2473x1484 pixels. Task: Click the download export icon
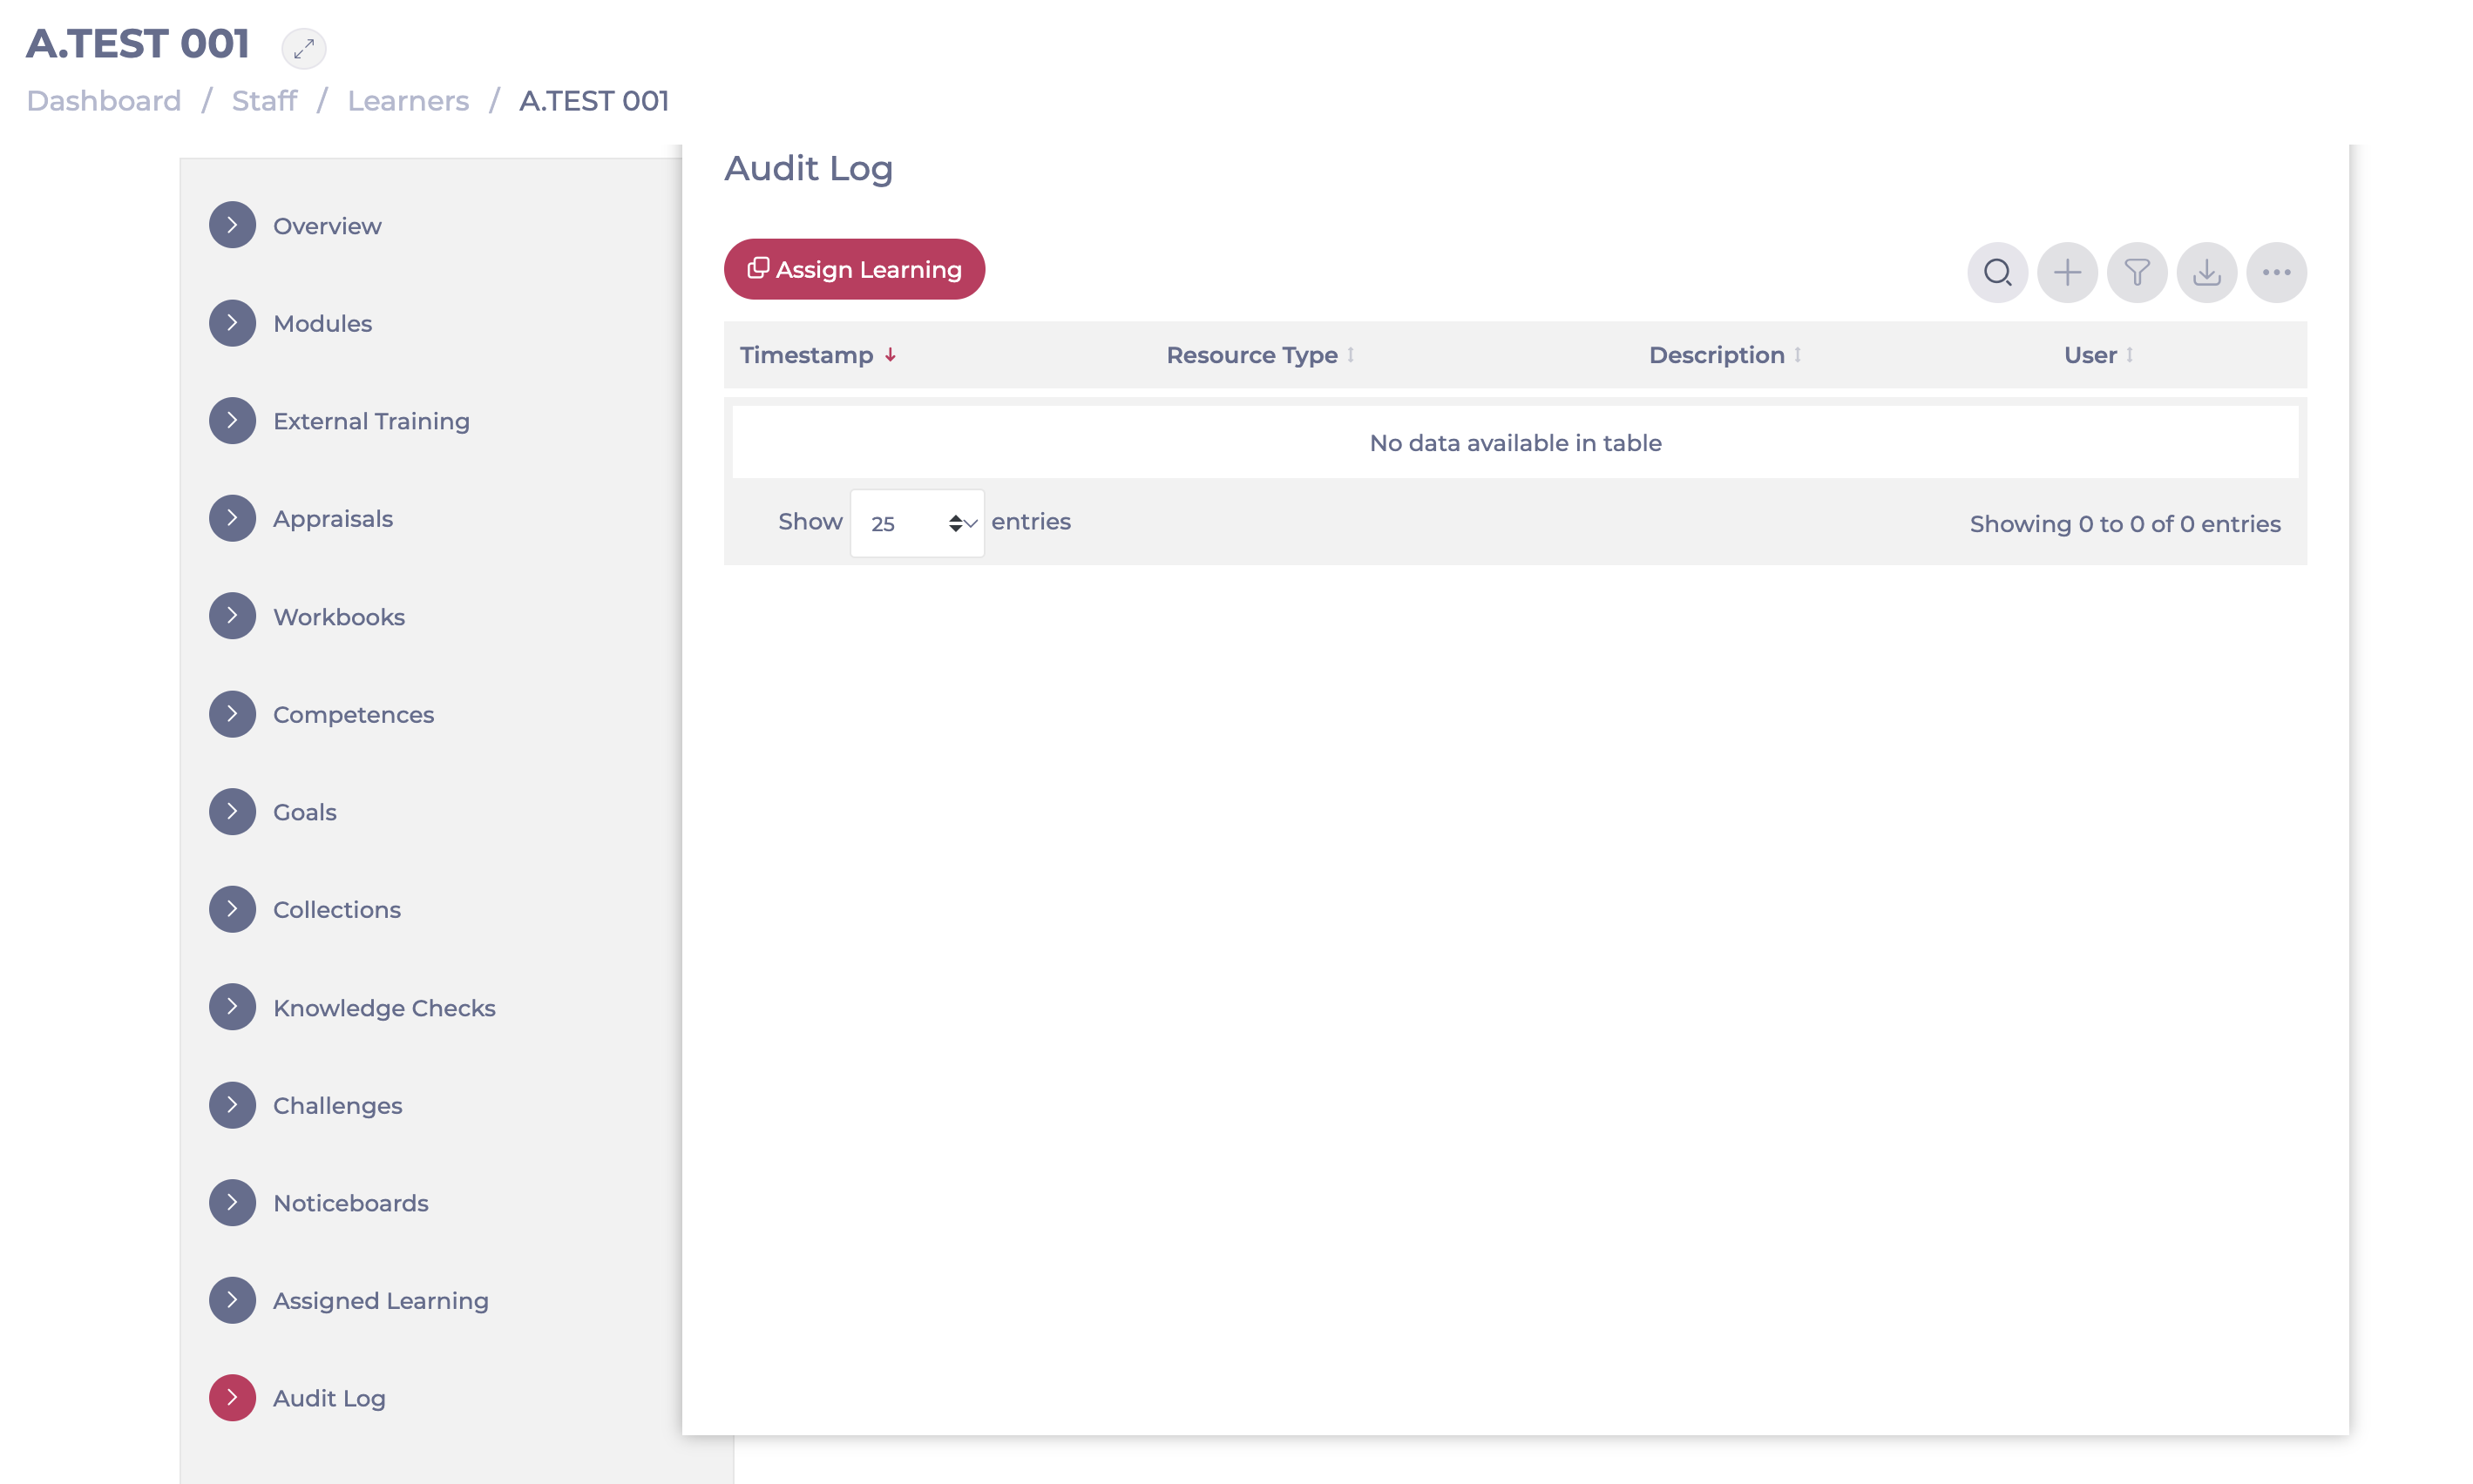[2207, 272]
